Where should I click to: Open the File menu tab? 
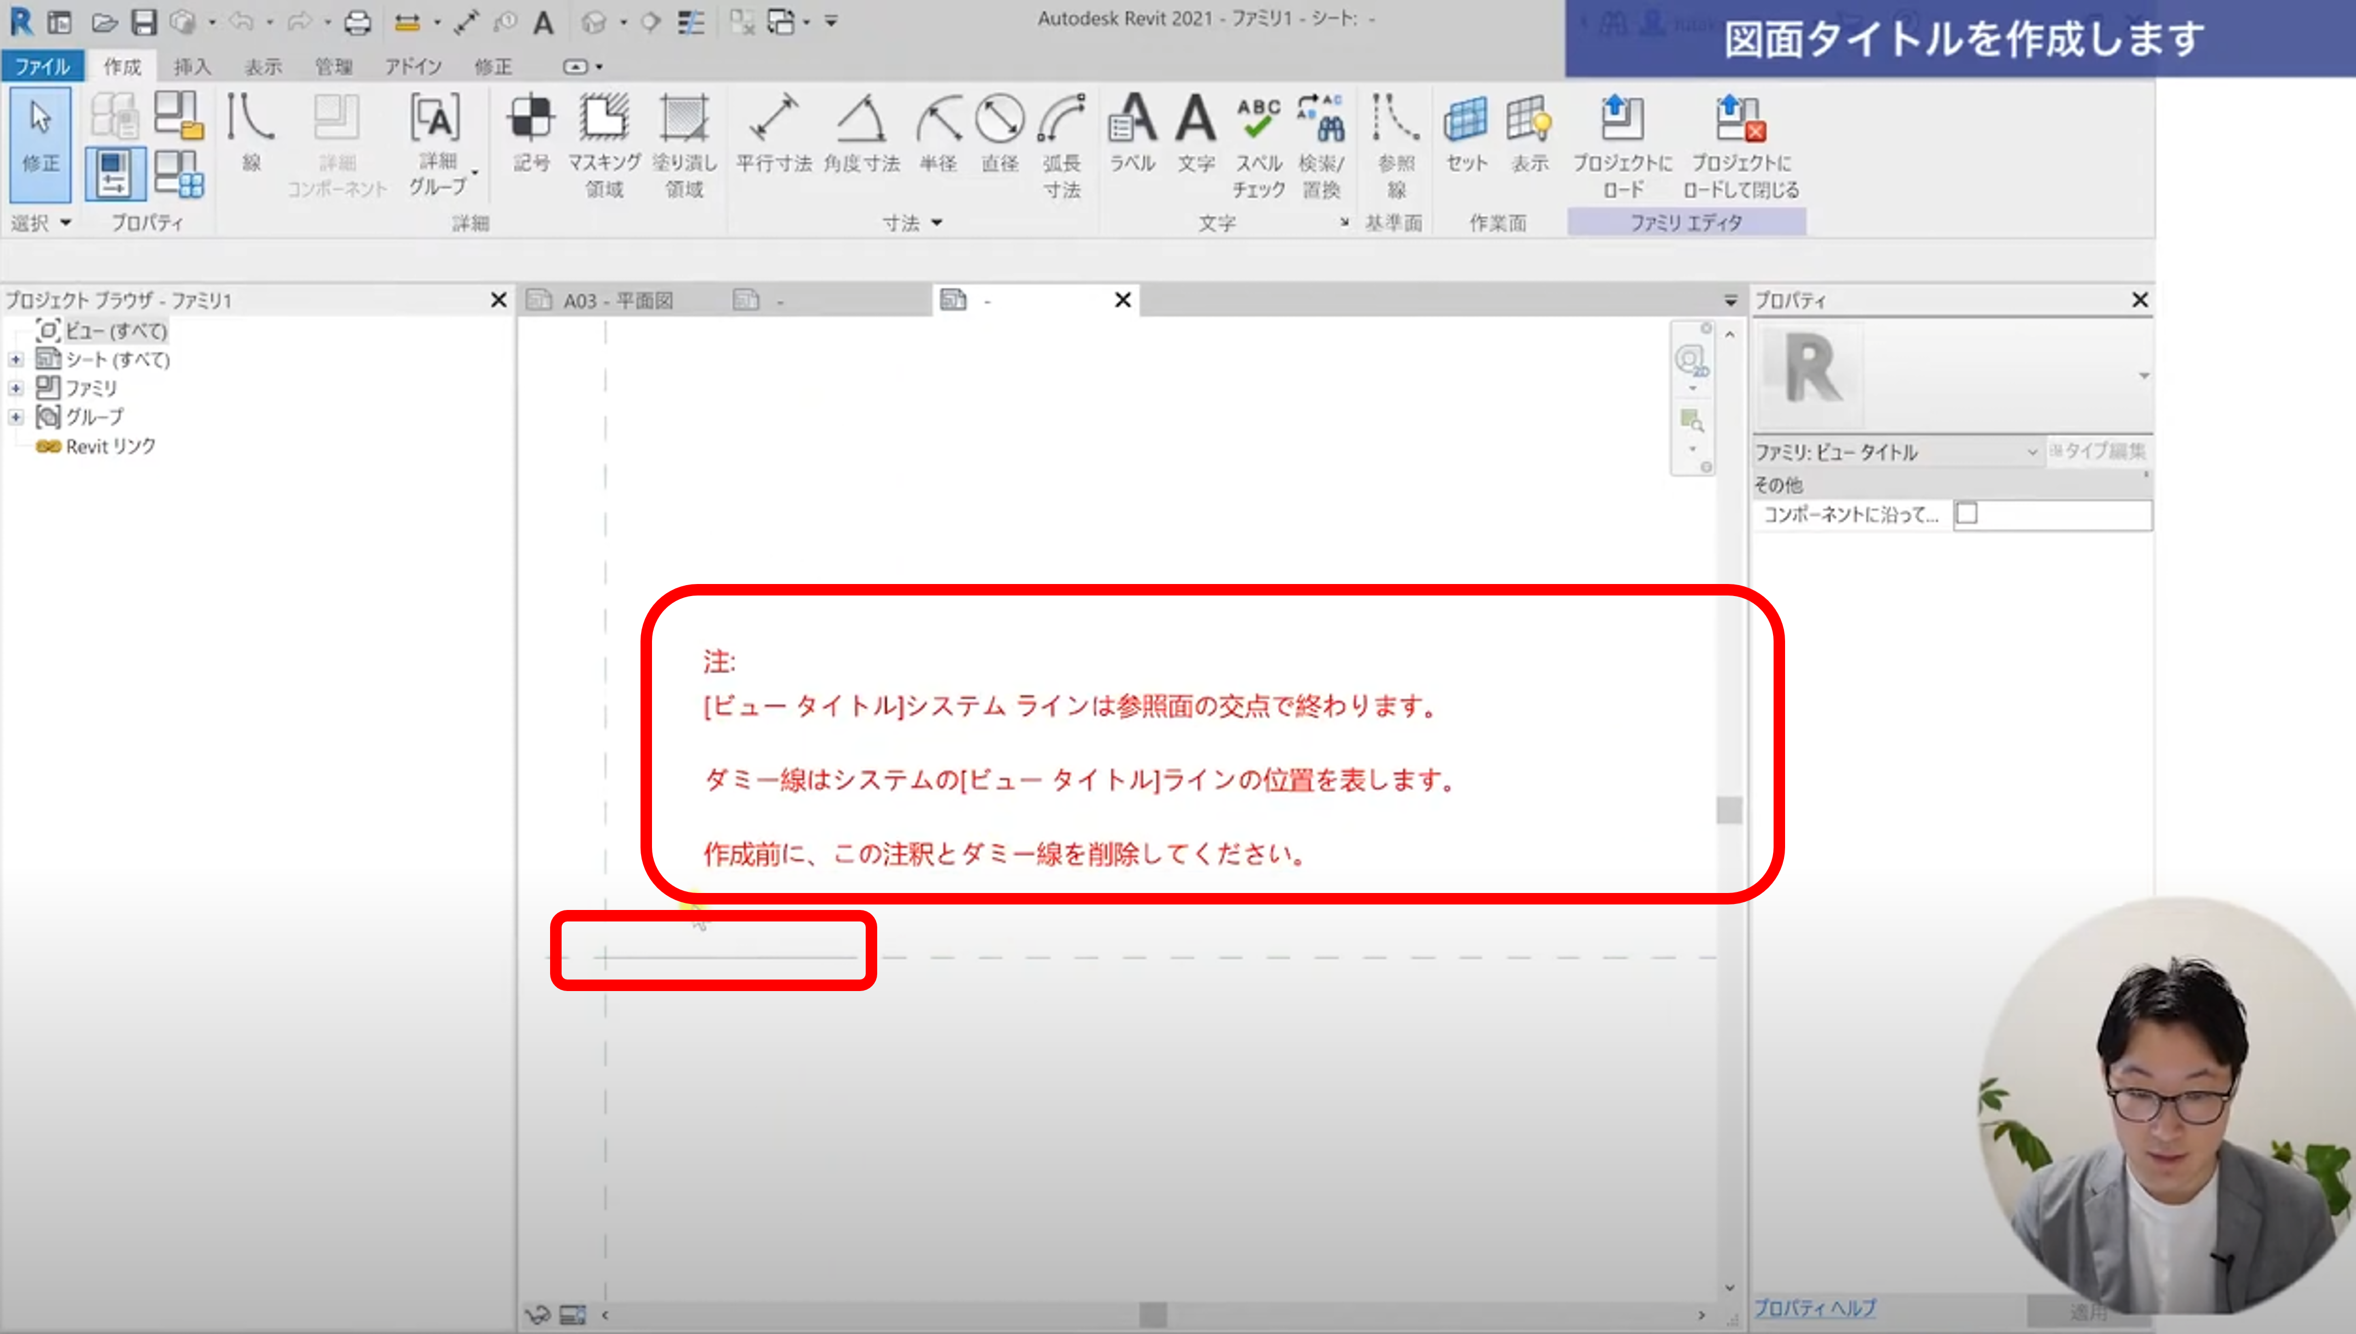click(42, 66)
